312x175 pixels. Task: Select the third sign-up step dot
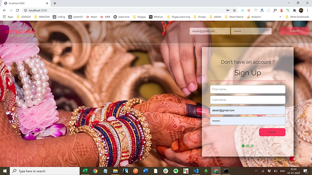[x=252, y=146]
